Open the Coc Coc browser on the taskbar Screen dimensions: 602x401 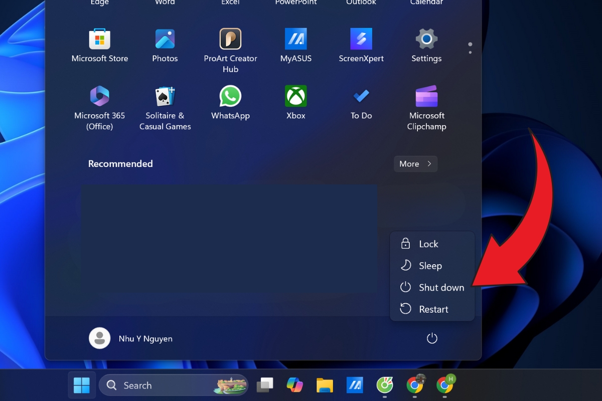pos(385,385)
